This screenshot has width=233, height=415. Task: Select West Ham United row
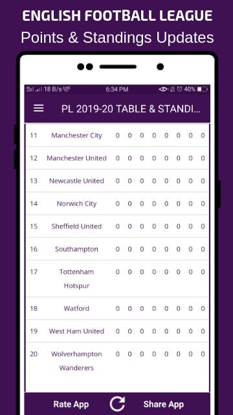click(x=117, y=331)
